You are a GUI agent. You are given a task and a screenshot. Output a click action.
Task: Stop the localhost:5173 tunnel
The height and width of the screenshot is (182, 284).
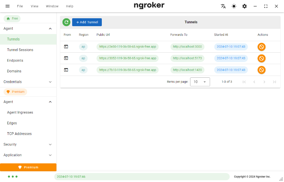[261, 58]
